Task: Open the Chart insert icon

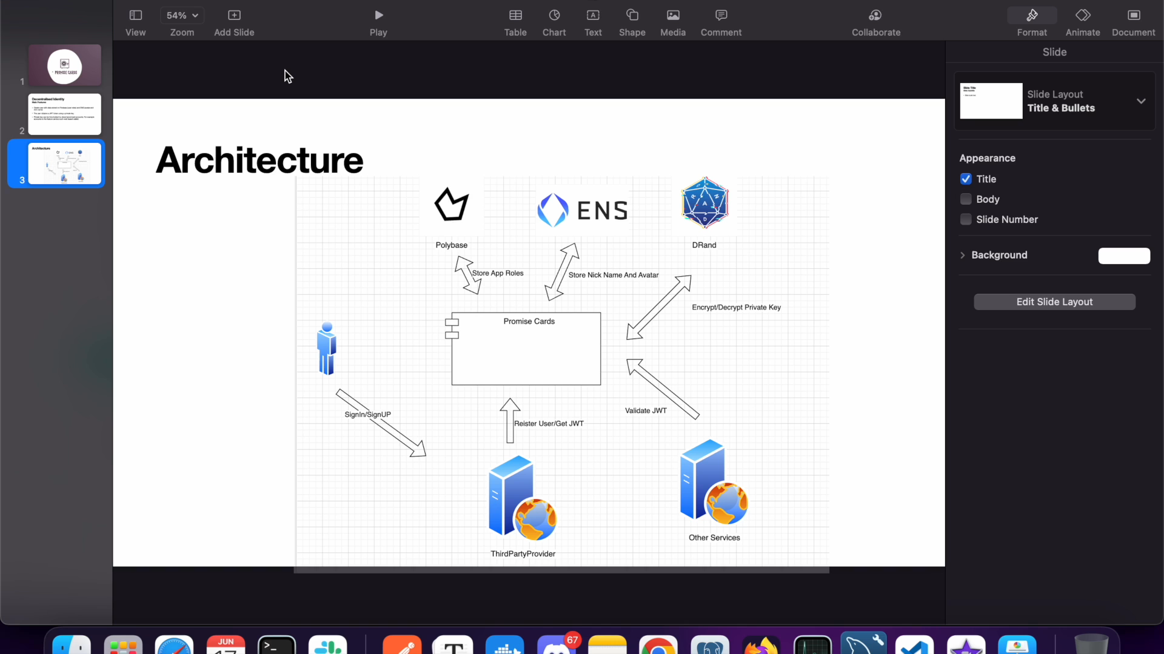Action: pos(554,16)
